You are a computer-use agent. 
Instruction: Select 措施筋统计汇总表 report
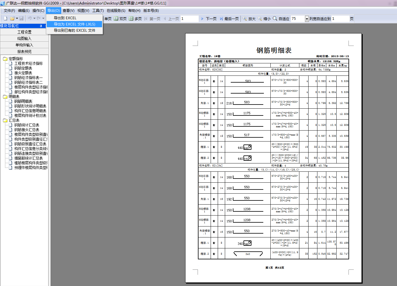pos(28,158)
